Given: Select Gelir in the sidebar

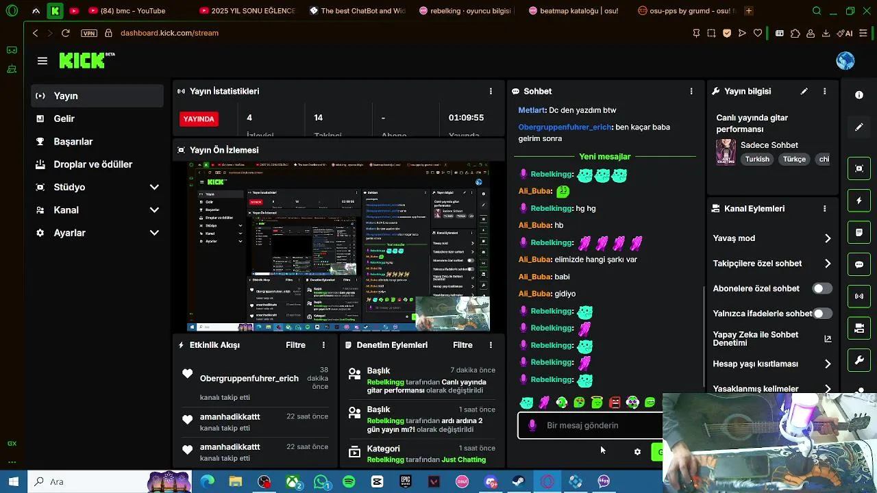Looking at the screenshot, I should click(x=97, y=118).
